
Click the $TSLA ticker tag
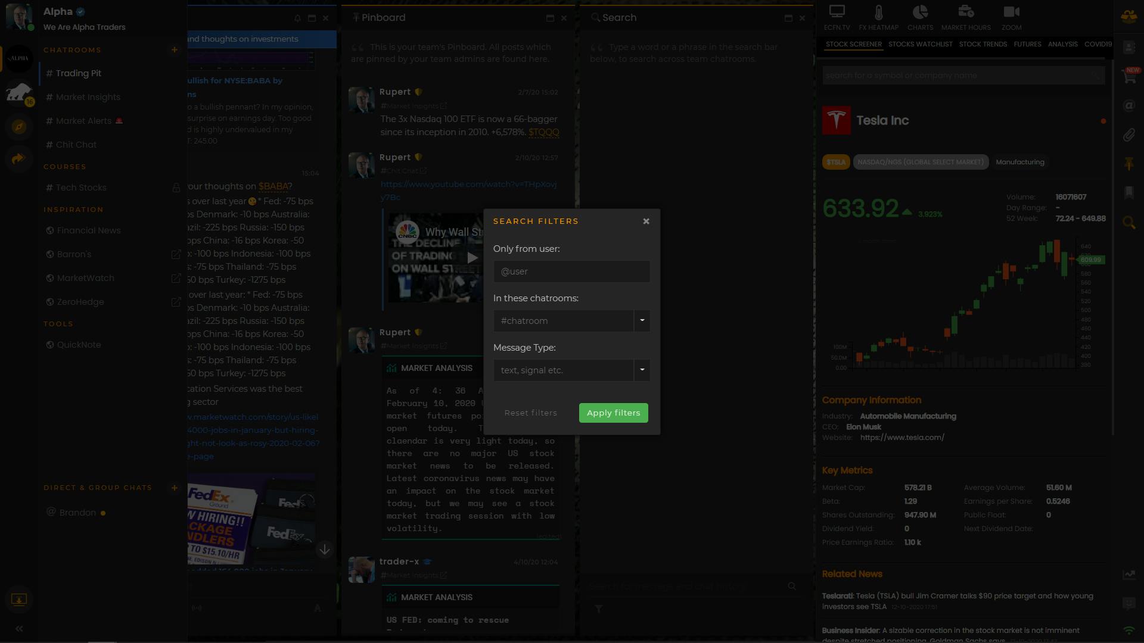(836, 162)
